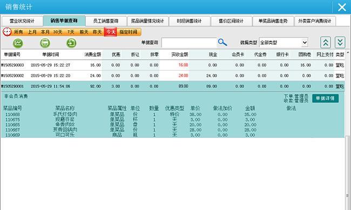Click the red 16.00 actual amount
The image size is (351, 210).
tap(183, 65)
